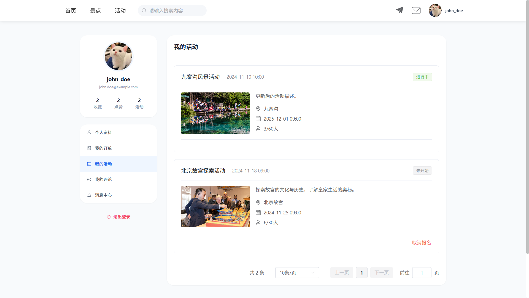
Task: Click the comment bubble icon for 我的评论
Action: click(89, 180)
